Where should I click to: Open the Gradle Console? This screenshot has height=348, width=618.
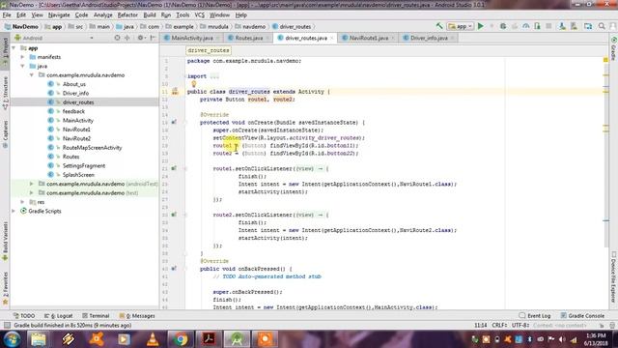click(582, 316)
